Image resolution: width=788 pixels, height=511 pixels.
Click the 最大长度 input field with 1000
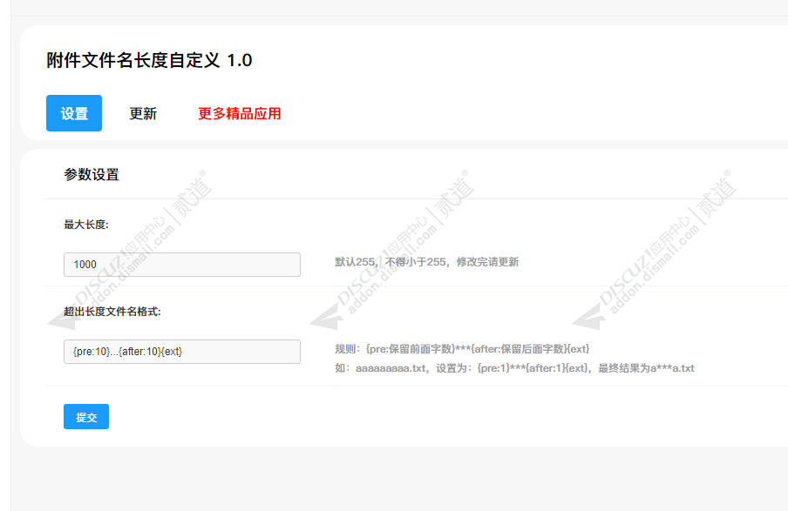pos(182,265)
